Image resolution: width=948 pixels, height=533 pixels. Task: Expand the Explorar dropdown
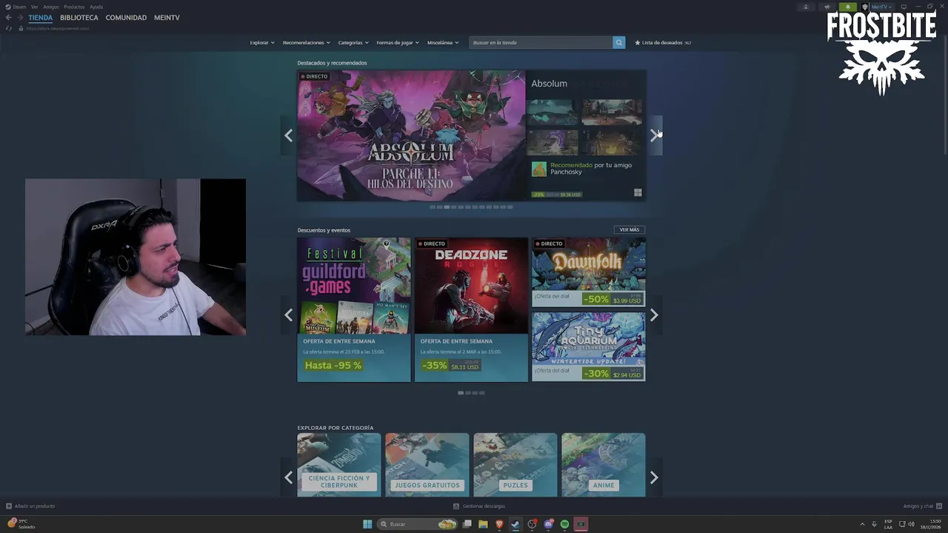262,42
